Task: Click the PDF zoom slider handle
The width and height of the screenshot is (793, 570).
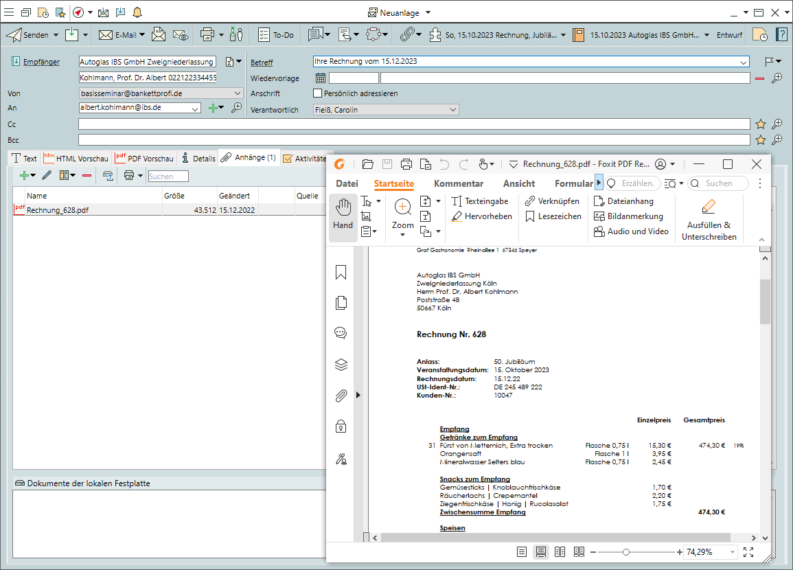Action: pos(626,552)
